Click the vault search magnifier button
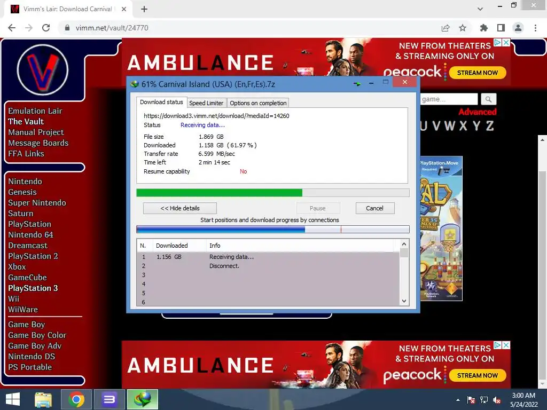Viewport: 547px width, 410px height. pyautogui.click(x=488, y=99)
